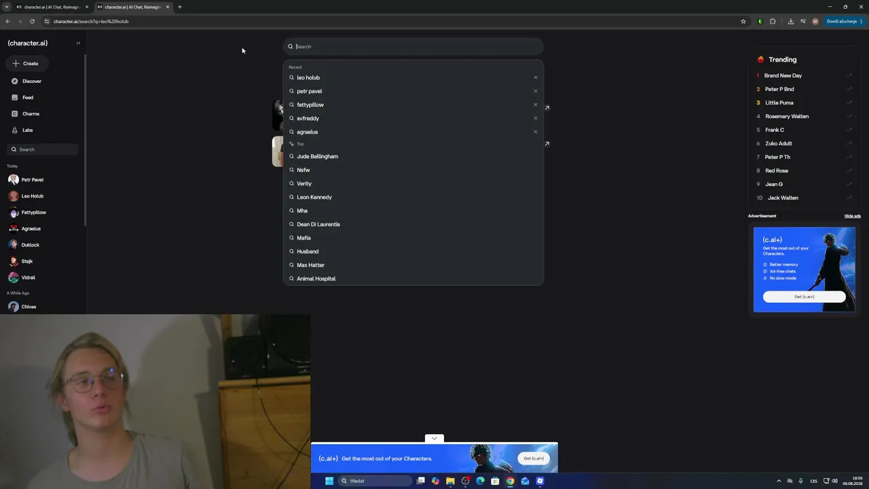Image resolution: width=869 pixels, height=489 pixels.
Task: Remove 'svfreddy' from recent searches
Action: [536, 118]
